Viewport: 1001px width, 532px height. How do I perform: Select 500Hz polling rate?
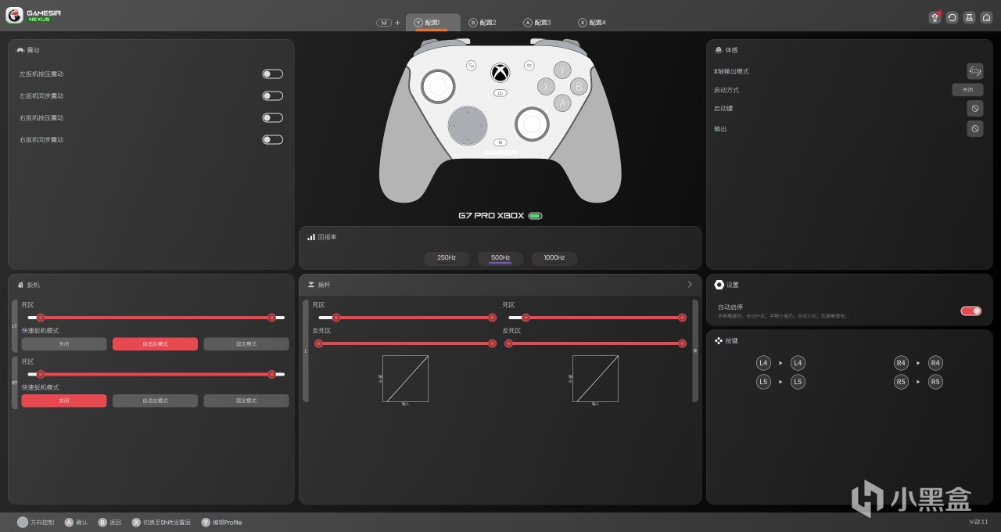pyautogui.click(x=500, y=258)
